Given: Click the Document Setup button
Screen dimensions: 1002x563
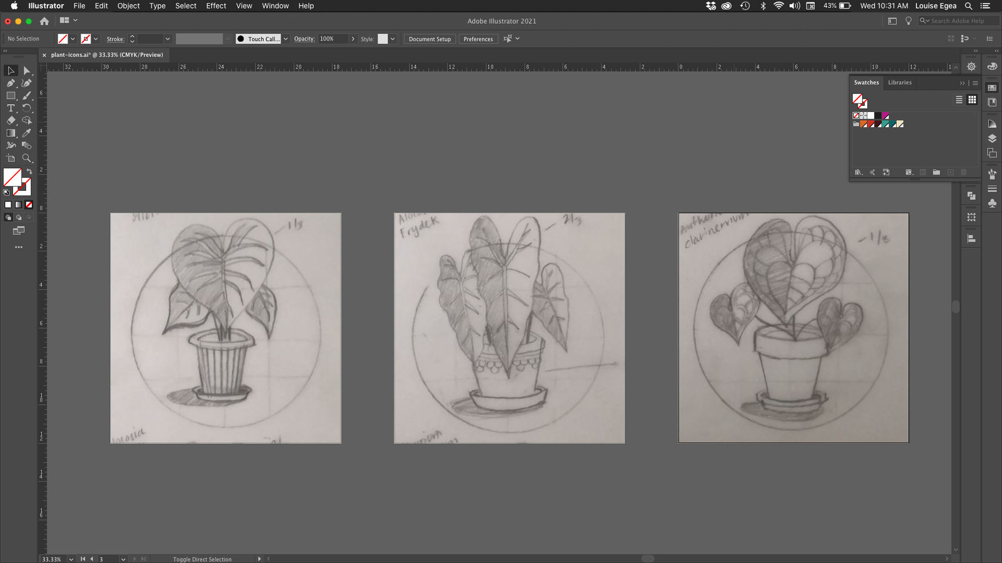Looking at the screenshot, I should [x=429, y=39].
